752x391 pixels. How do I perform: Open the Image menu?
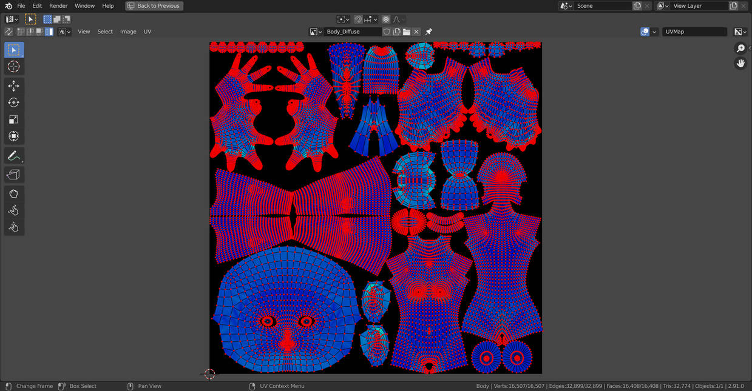point(128,32)
